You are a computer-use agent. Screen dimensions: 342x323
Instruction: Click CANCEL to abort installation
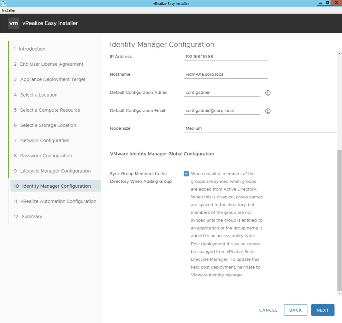(x=268, y=310)
